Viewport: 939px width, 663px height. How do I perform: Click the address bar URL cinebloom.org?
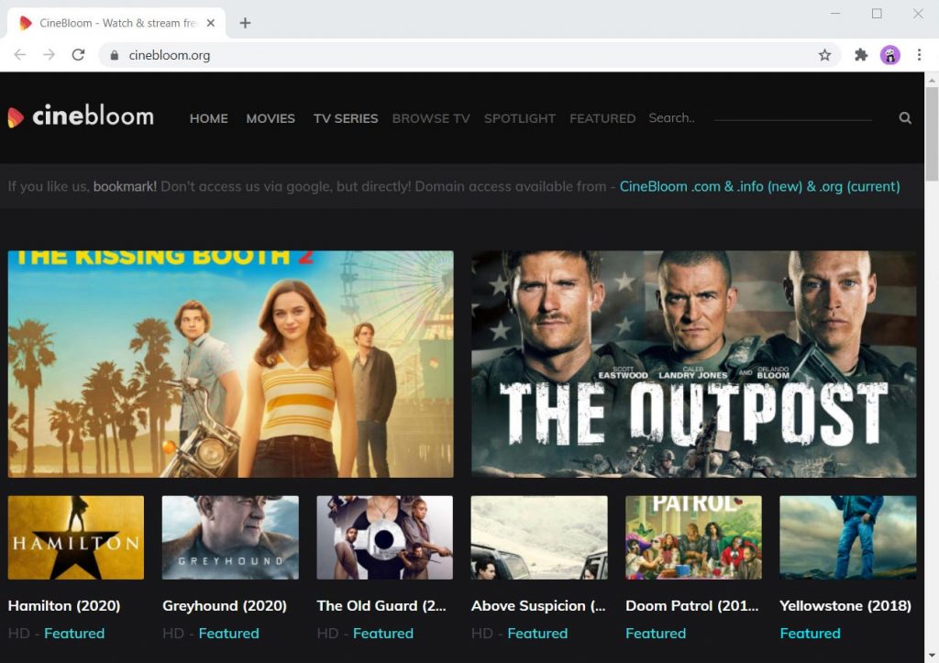(170, 55)
